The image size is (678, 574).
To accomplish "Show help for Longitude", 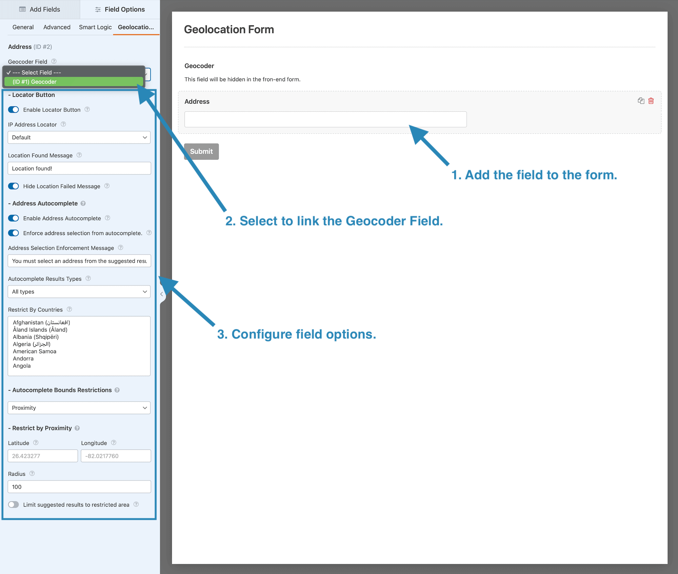I will (114, 443).
